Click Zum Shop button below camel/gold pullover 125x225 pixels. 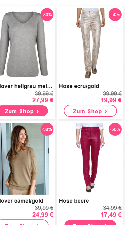(24, 222)
